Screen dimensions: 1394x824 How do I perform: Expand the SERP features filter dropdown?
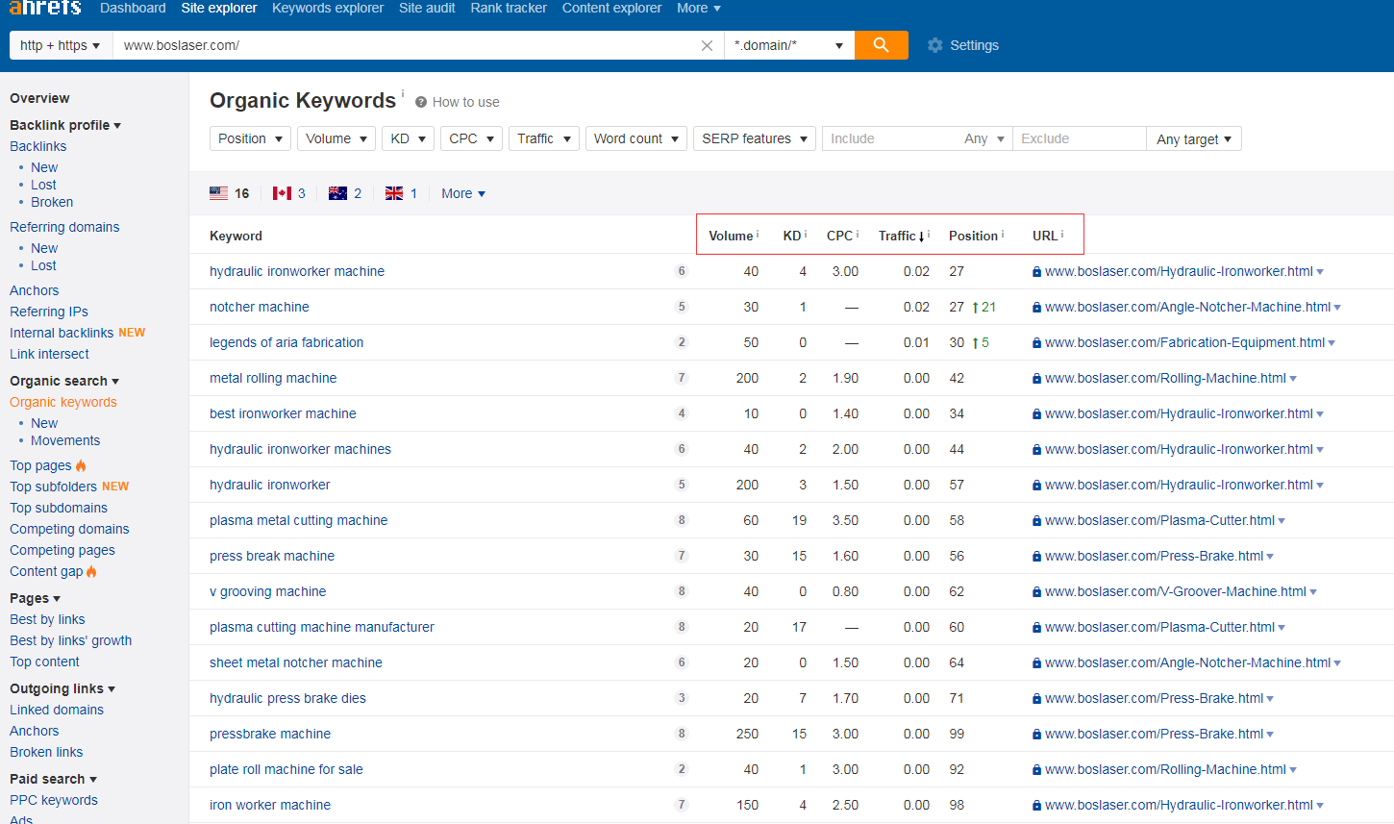tap(754, 138)
